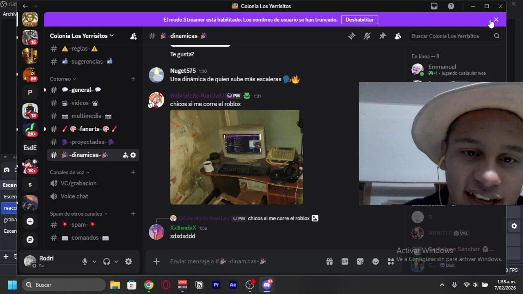
Task: Toggle the member list icon
Action: (x=398, y=36)
